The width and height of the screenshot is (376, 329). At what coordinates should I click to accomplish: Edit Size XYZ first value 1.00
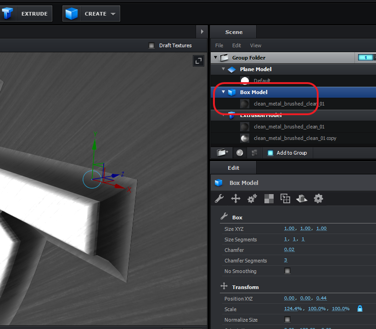point(289,229)
